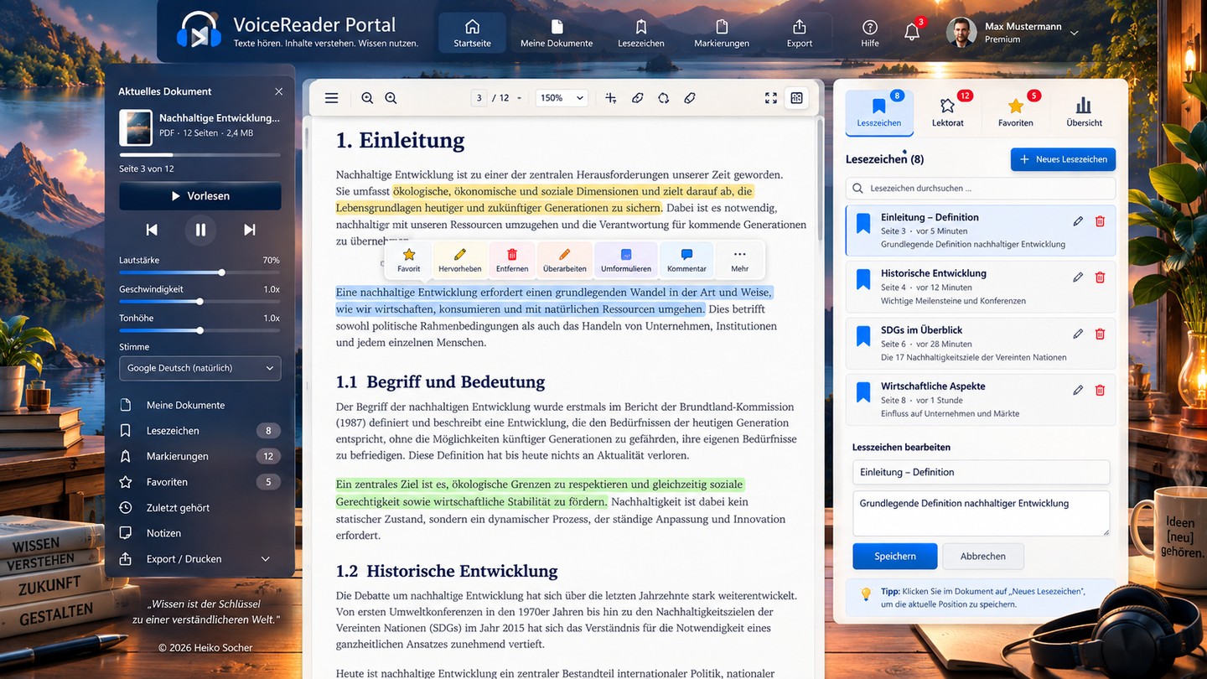Open Lesezeichen in the top navigation bar

[x=641, y=33]
